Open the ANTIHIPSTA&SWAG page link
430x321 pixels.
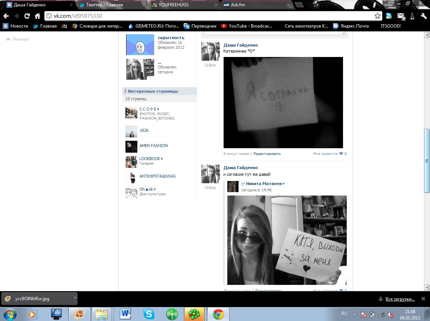tap(158, 176)
